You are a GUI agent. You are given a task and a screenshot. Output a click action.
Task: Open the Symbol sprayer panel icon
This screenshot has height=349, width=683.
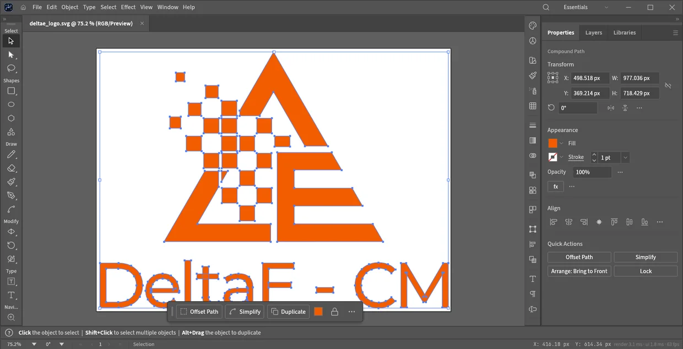(533, 90)
